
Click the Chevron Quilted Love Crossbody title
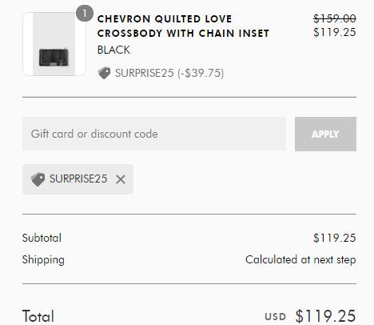coord(183,26)
